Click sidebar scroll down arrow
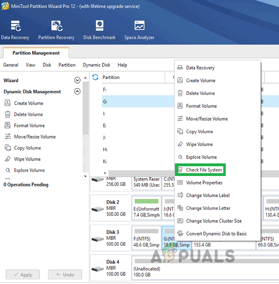 pos(85,176)
